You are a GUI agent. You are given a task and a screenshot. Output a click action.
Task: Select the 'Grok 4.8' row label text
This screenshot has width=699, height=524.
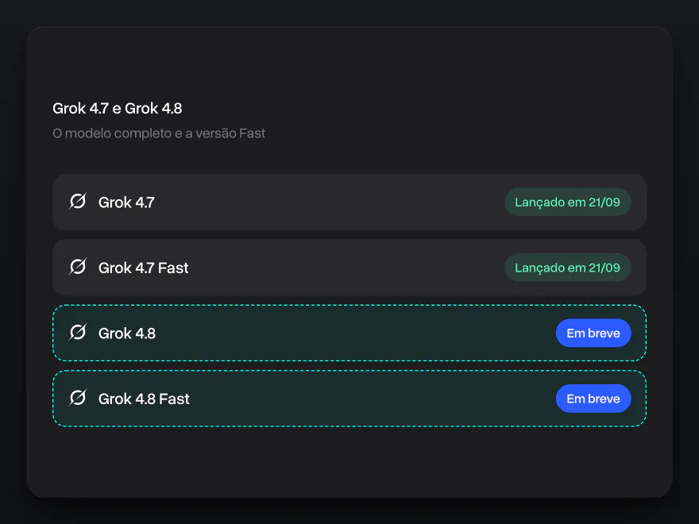pos(127,333)
